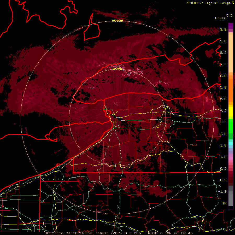The width and height of the screenshot is (235, 235).
Task: Click the 0.2 label on the color scale
Action: click(223, 169)
